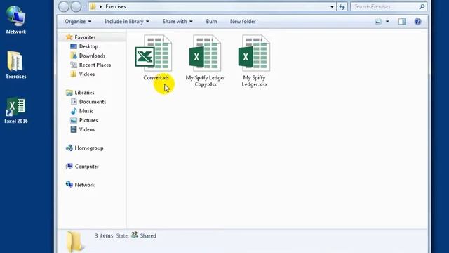Expand the address bar path arrow before Exercises
The height and width of the screenshot is (253, 449).
pos(101,6)
